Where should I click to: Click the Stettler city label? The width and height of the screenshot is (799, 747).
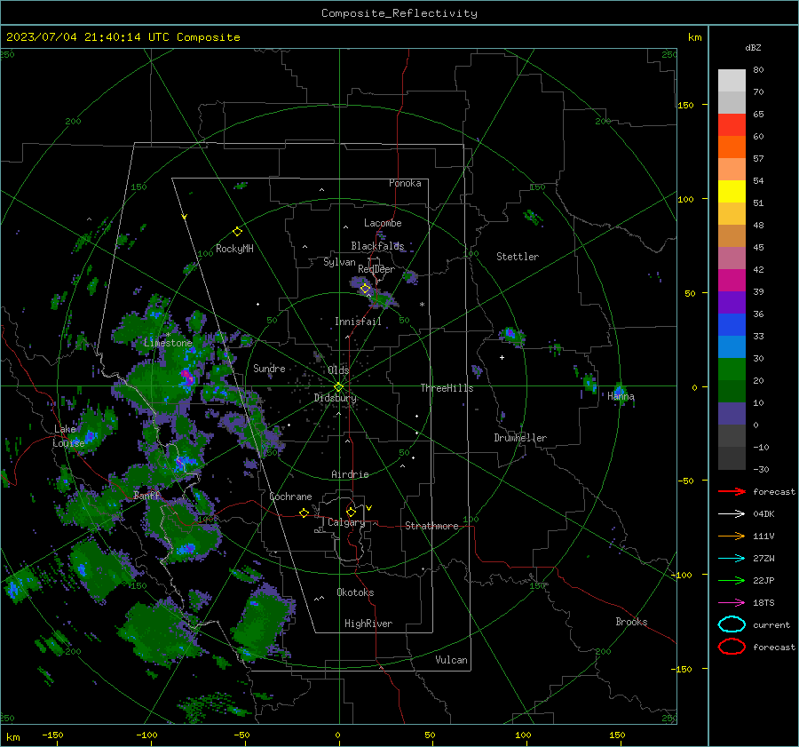518,257
